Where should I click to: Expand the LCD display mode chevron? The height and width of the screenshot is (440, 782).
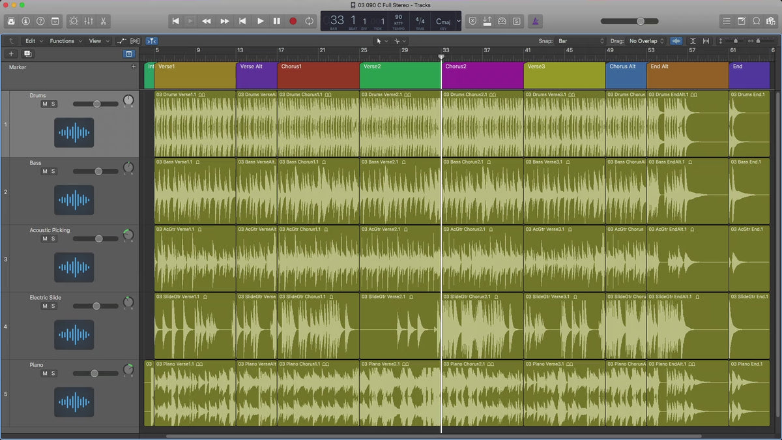pyautogui.click(x=458, y=21)
